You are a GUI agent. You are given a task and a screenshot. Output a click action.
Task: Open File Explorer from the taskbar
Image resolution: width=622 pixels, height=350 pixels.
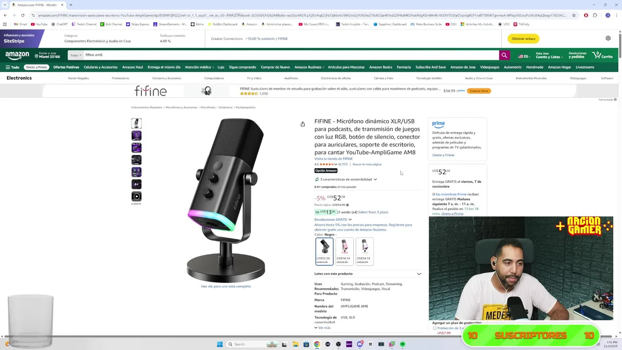point(295,344)
